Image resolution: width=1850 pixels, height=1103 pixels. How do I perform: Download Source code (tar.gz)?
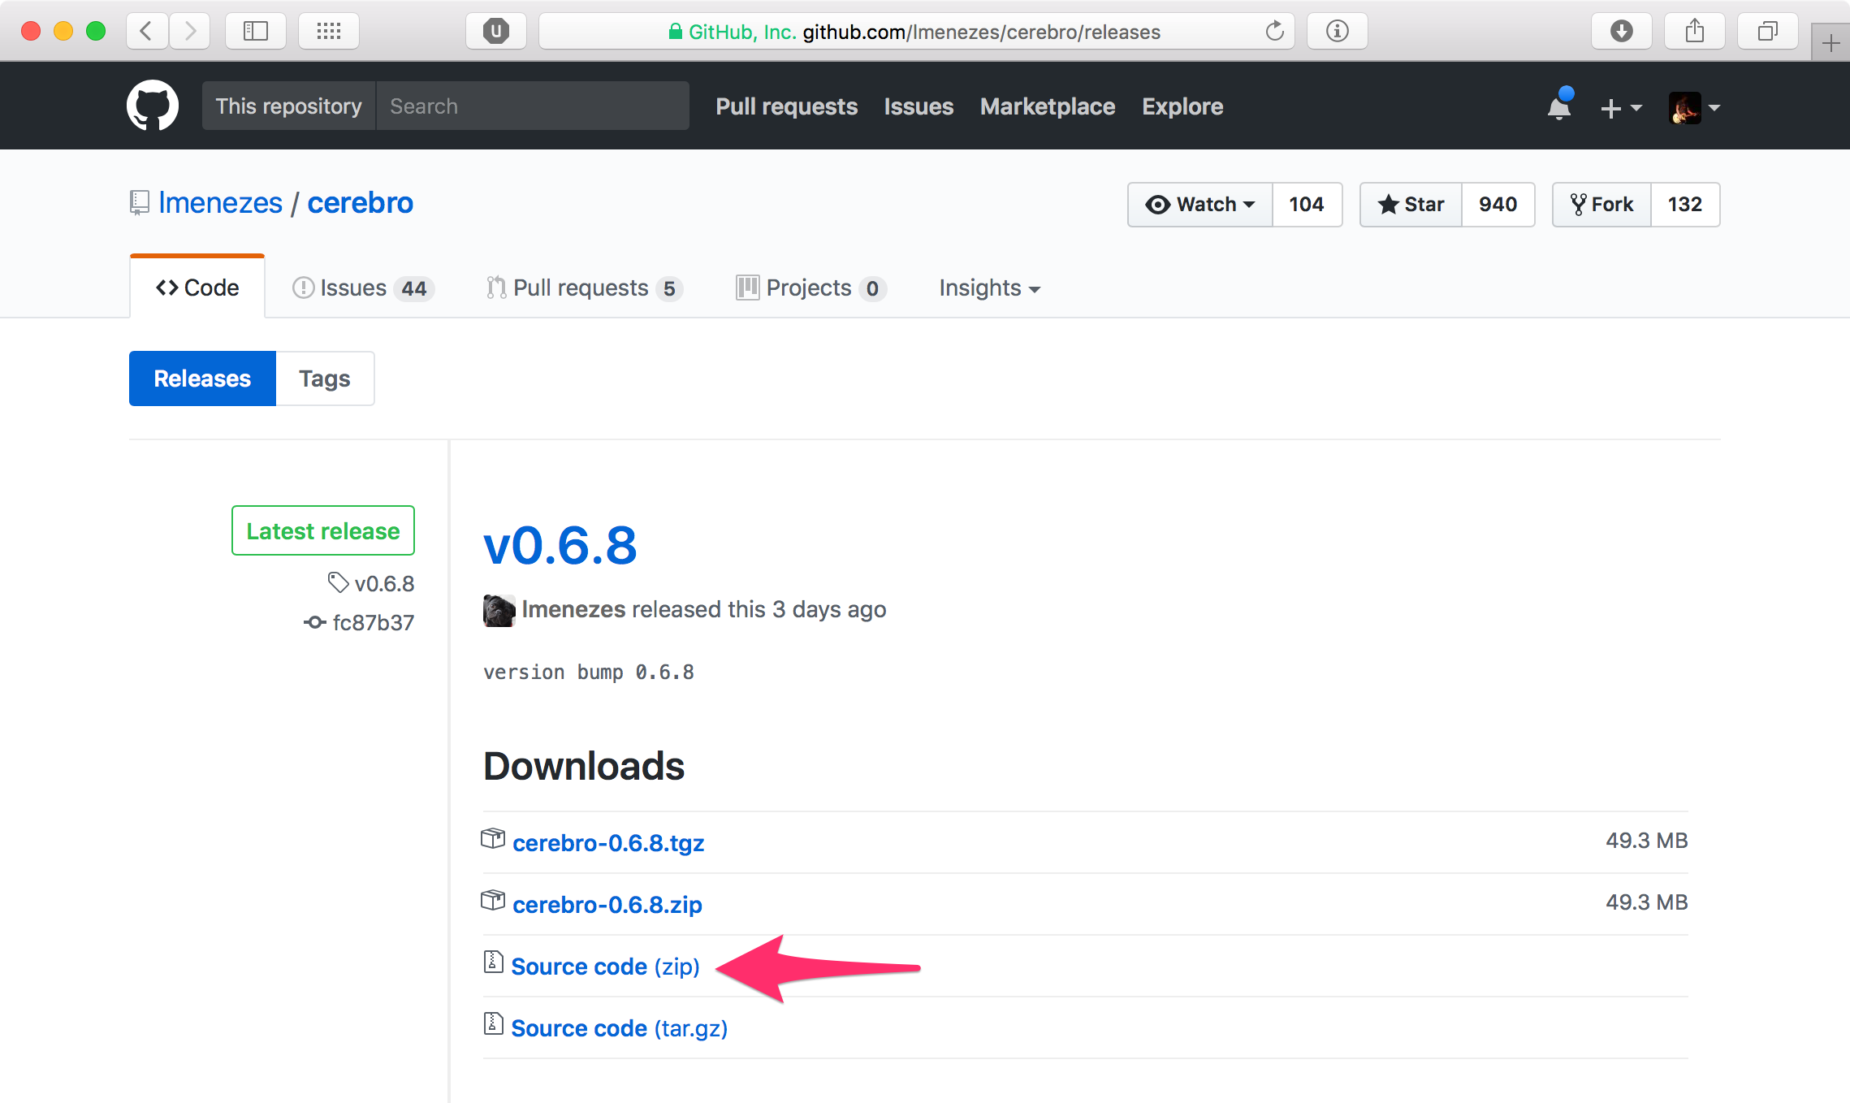click(x=620, y=1028)
